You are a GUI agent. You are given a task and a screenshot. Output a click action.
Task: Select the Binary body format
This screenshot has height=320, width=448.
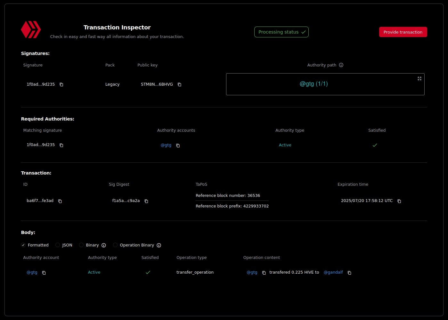pyautogui.click(x=81, y=245)
